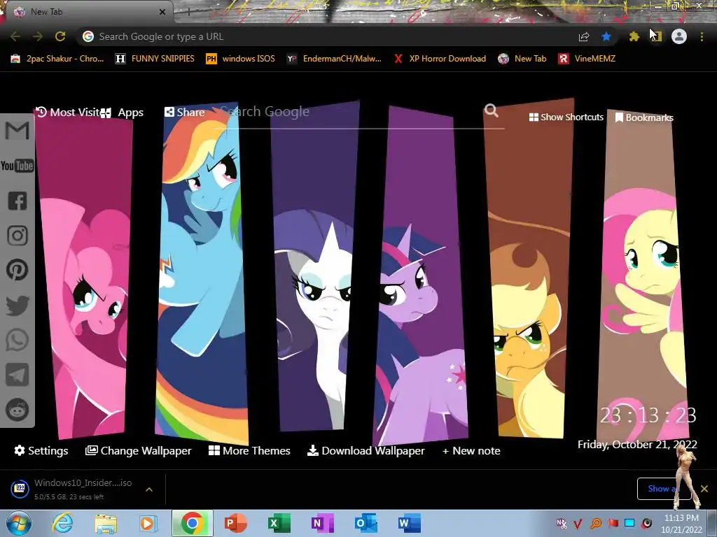The image size is (717, 537).
Task: Open Reddit sidebar shortcut
Action: click(x=18, y=410)
